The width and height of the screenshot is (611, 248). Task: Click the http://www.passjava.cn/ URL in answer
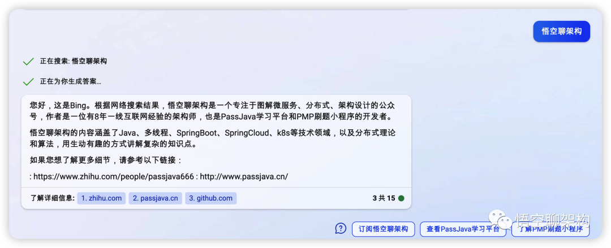pos(244,176)
